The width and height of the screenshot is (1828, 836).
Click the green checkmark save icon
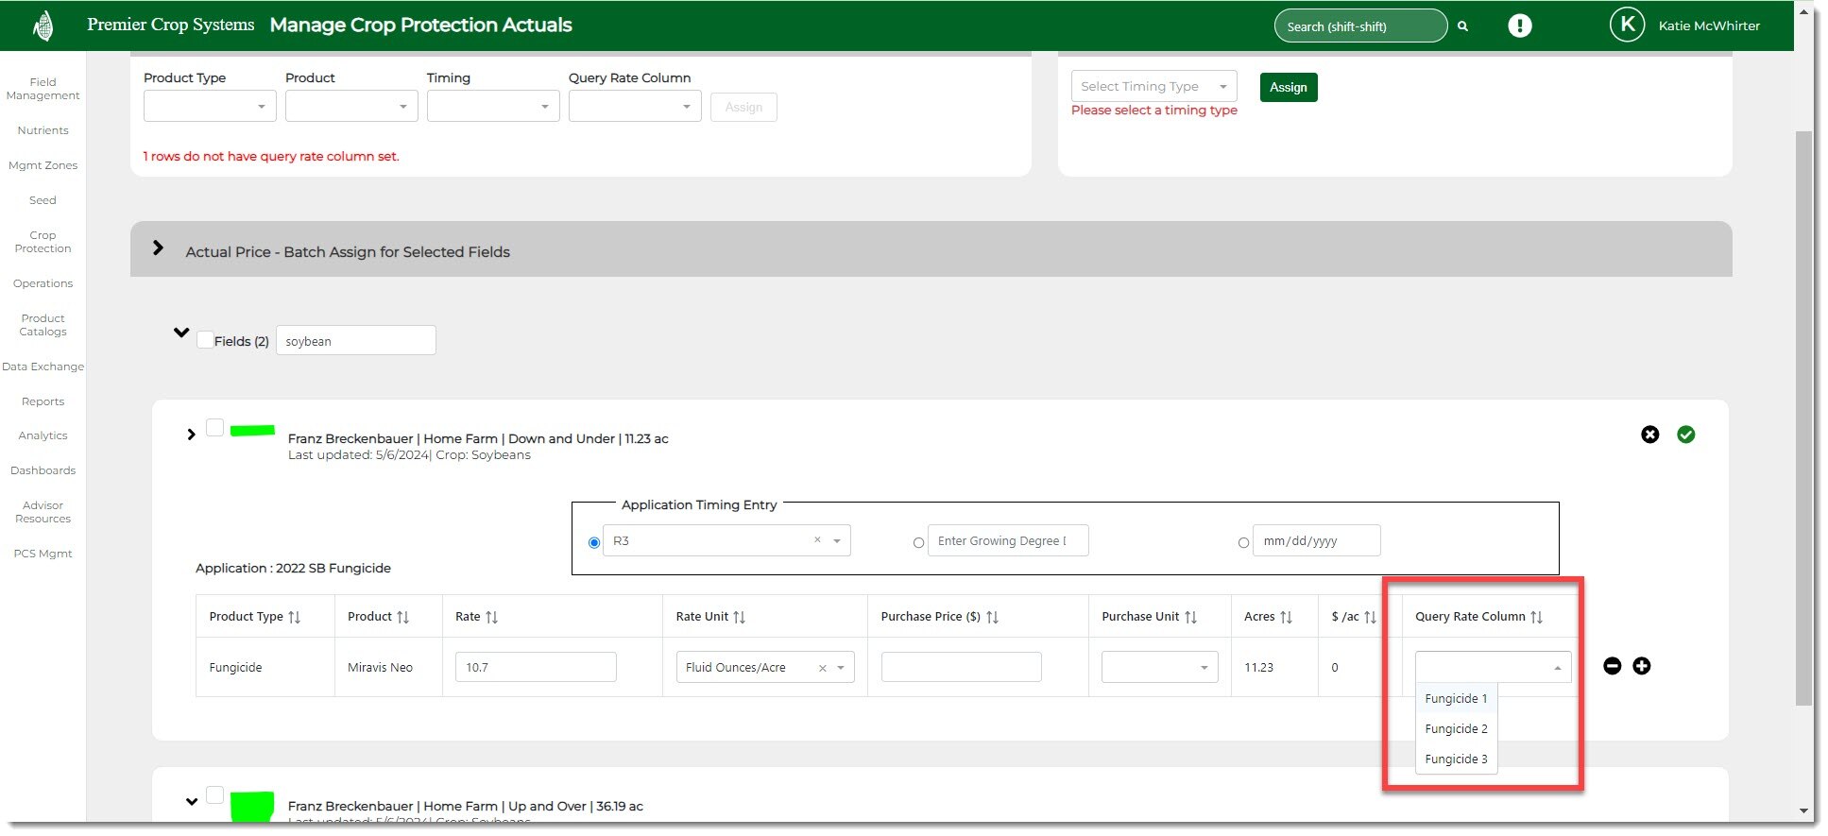pyautogui.click(x=1685, y=435)
